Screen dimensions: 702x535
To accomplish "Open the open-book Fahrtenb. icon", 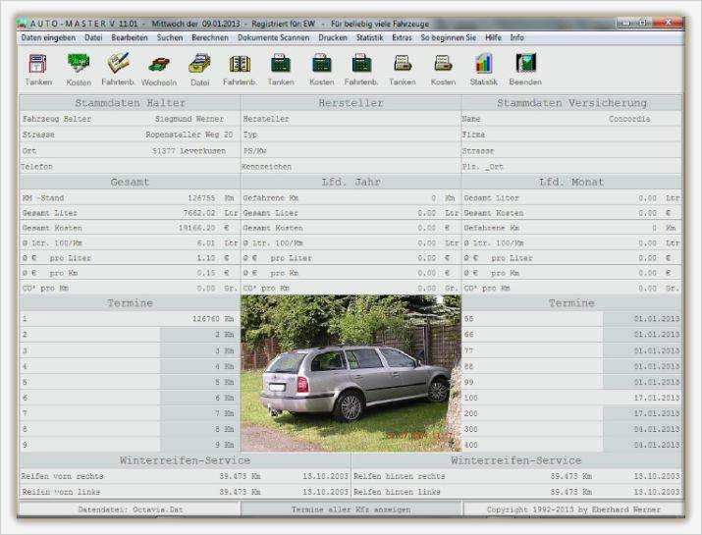I will tap(240, 65).
